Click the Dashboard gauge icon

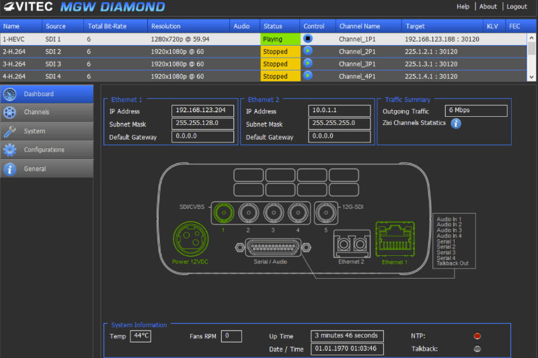[x=9, y=94]
